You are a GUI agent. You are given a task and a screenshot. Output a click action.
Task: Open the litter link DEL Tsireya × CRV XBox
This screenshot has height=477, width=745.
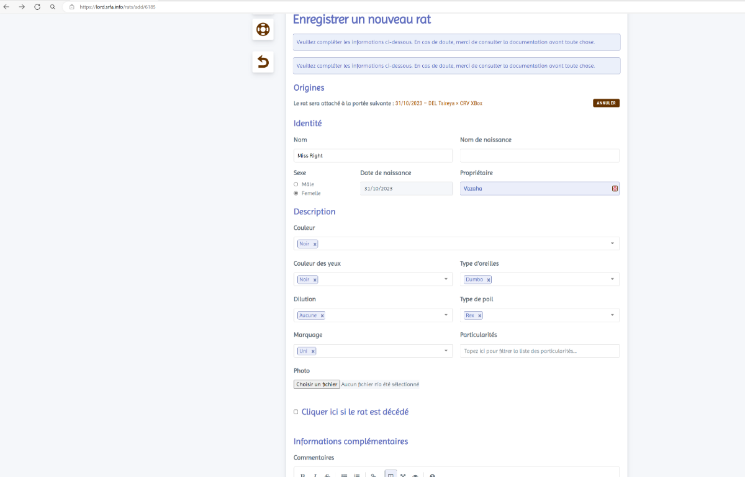pyautogui.click(x=438, y=103)
